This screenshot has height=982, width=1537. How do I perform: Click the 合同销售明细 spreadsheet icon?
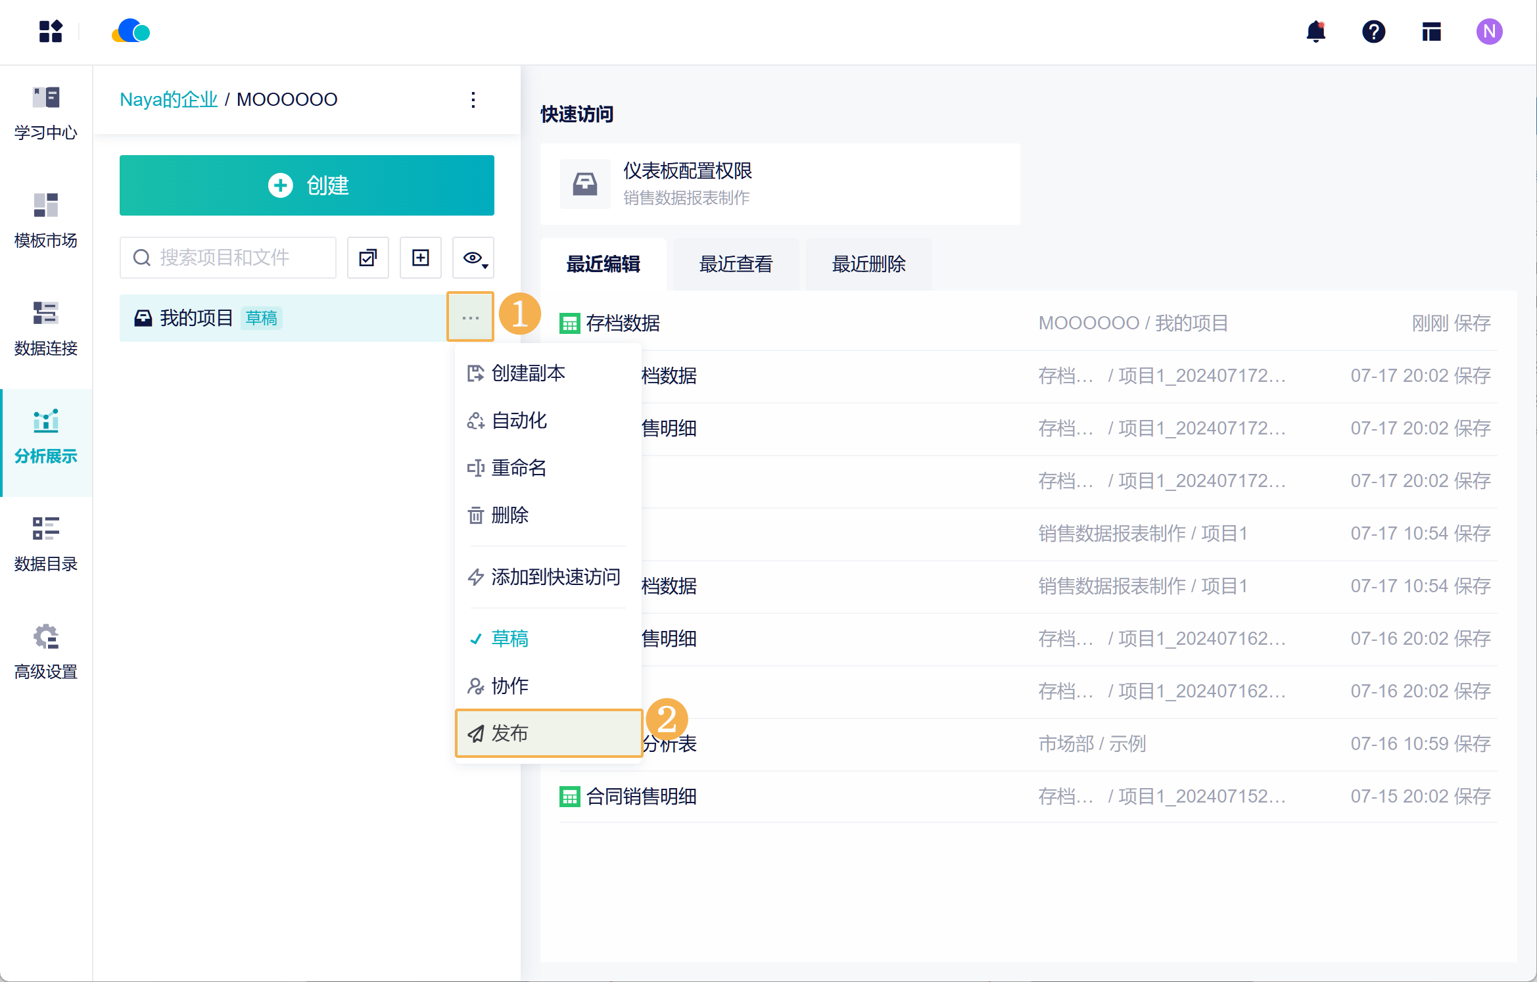tap(569, 797)
